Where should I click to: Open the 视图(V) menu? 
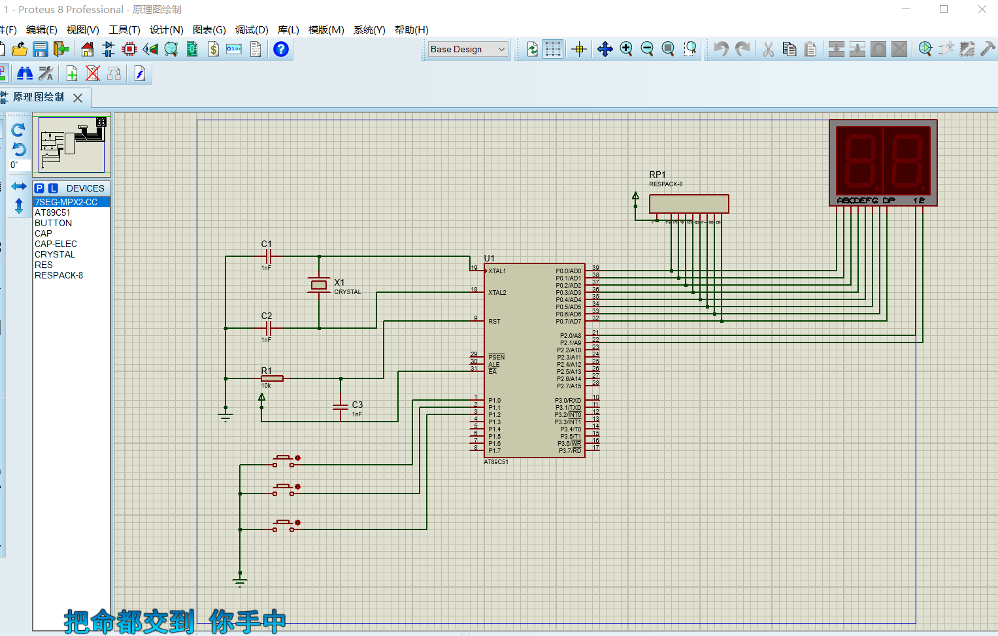point(82,30)
